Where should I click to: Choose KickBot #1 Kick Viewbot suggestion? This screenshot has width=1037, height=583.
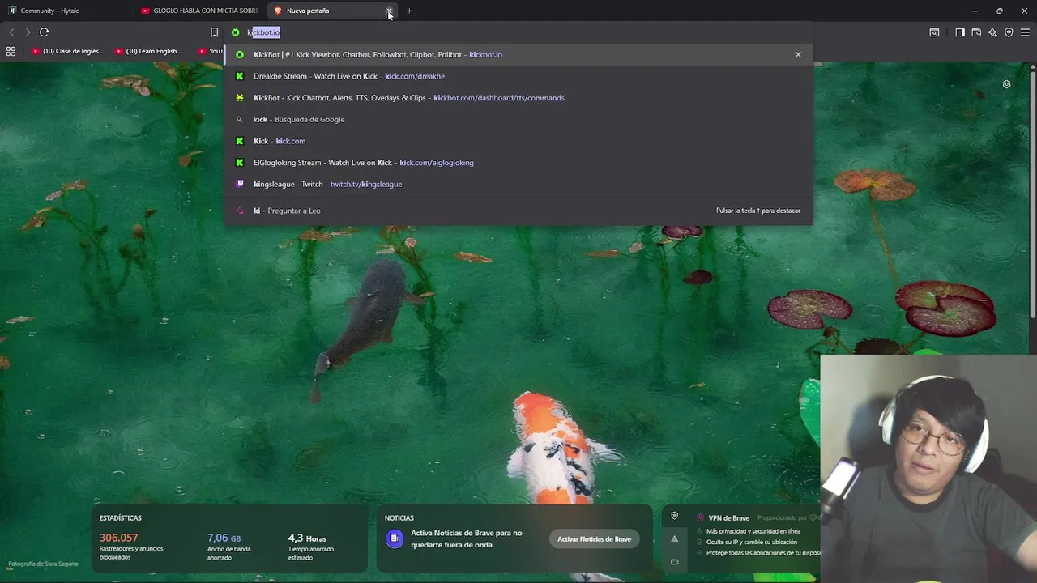(x=518, y=54)
